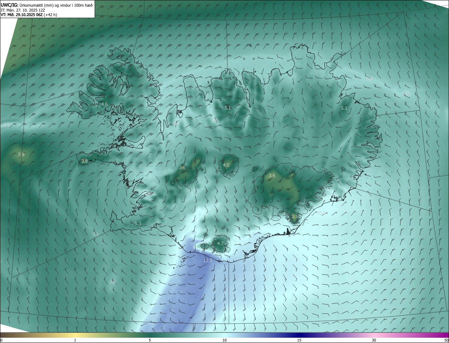Click the 5.3 value label on the map
This screenshot has width=449, height=343.
pyautogui.click(x=138, y=223)
